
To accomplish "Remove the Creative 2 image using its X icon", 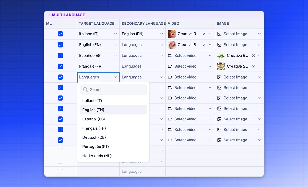I will point(254,66).
